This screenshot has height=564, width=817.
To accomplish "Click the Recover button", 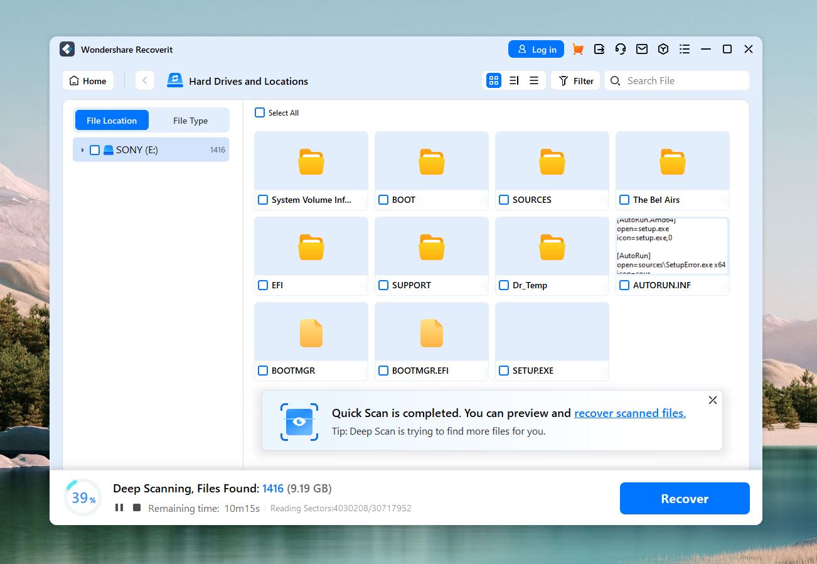I will coord(685,498).
